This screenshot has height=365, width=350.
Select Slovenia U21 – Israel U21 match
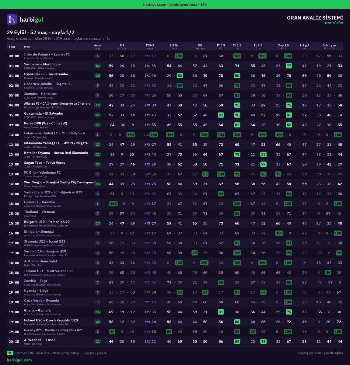click(x=45, y=242)
